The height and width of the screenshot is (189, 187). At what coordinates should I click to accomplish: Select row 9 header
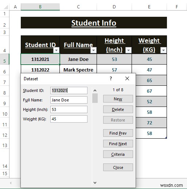(x=5, y=101)
